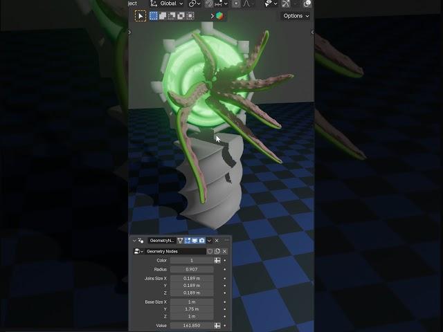This screenshot has width=443, height=332.
Task: Choose Intersect Selection mode icon
Action: [x=190, y=16]
